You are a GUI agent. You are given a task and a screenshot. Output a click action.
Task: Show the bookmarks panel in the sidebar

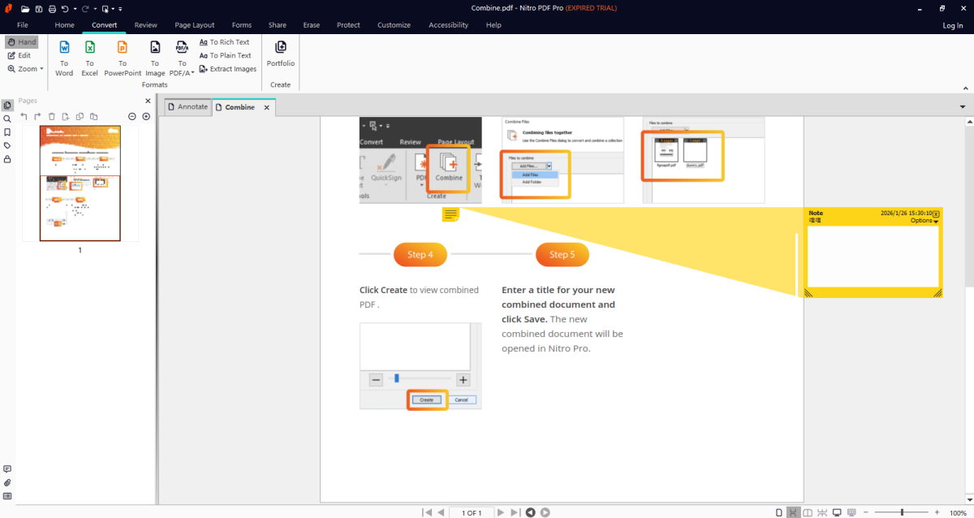[7, 132]
